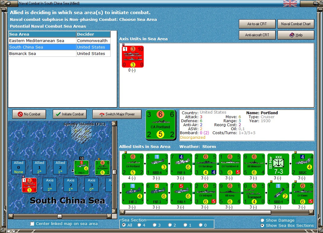Enable Center linked map on sea area

coord(32,224)
